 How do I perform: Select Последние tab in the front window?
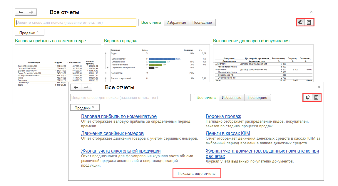pos(257,97)
